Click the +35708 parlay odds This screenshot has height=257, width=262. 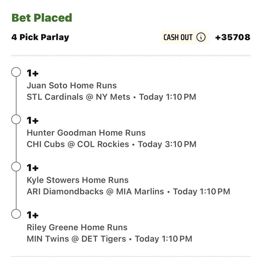click(233, 37)
